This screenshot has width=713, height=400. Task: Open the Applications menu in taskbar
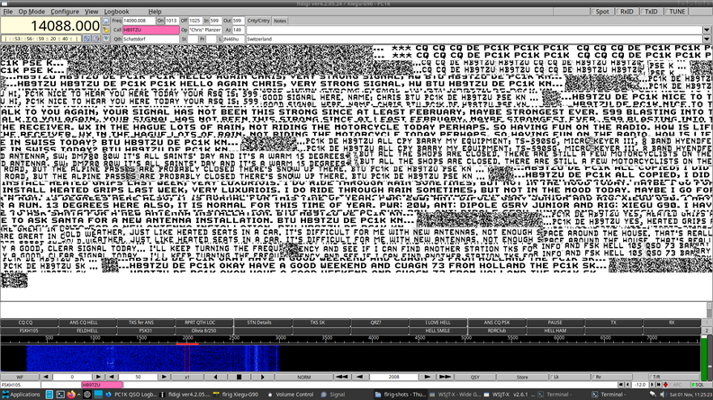point(25,394)
